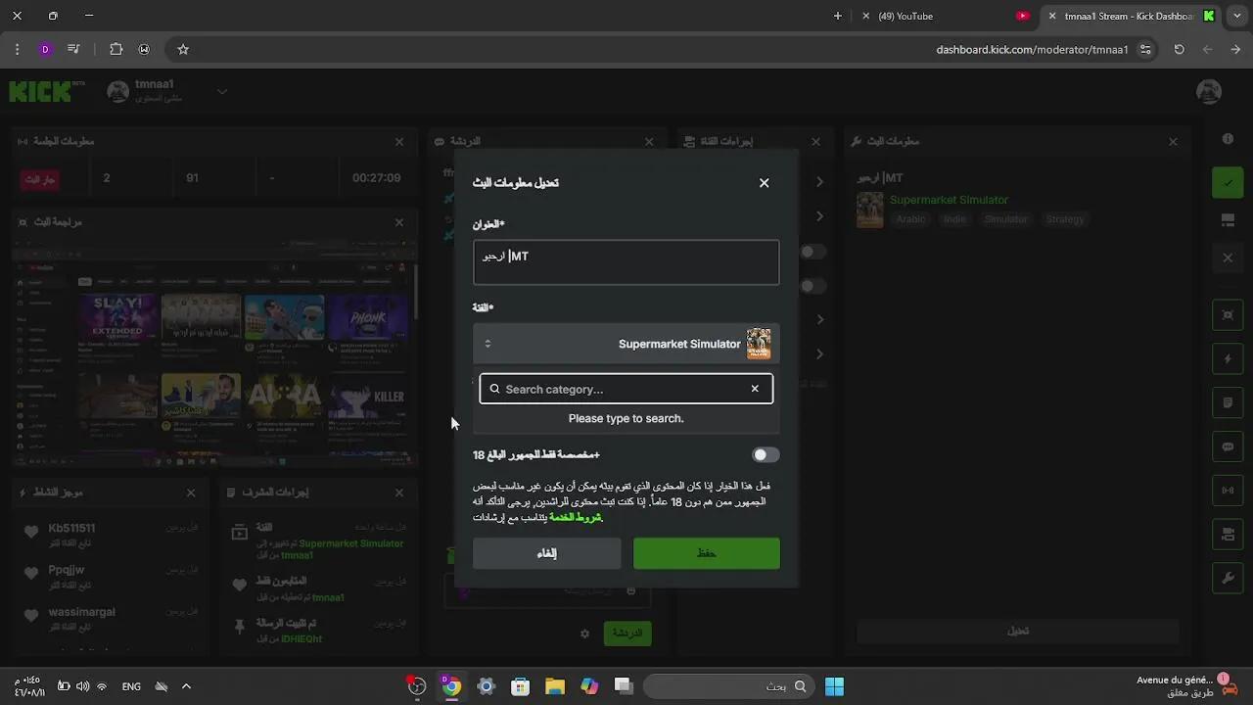
Task: Click the layout icon in the right sidebar
Action: coord(1228,221)
